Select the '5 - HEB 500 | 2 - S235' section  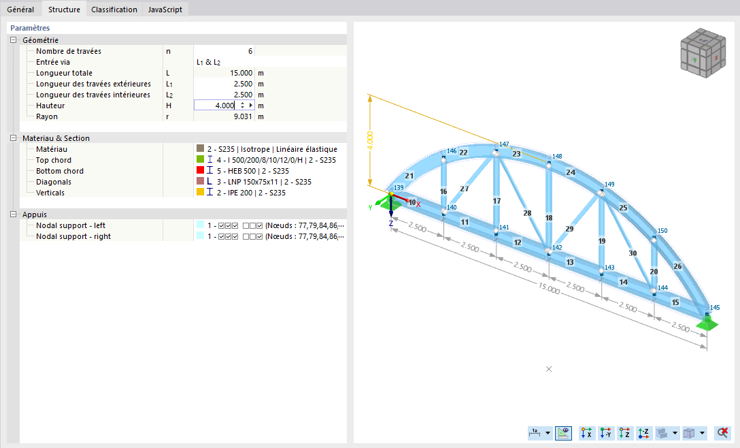coord(253,171)
